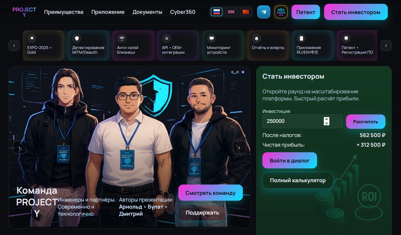401x235 pixels.
Task: Click the scales of justice icon
Action: pos(281,12)
